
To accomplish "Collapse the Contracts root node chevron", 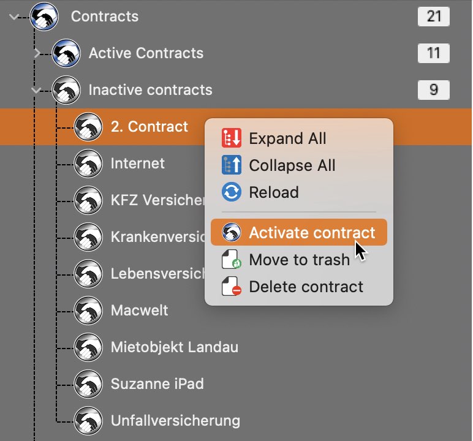I will [x=14, y=17].
